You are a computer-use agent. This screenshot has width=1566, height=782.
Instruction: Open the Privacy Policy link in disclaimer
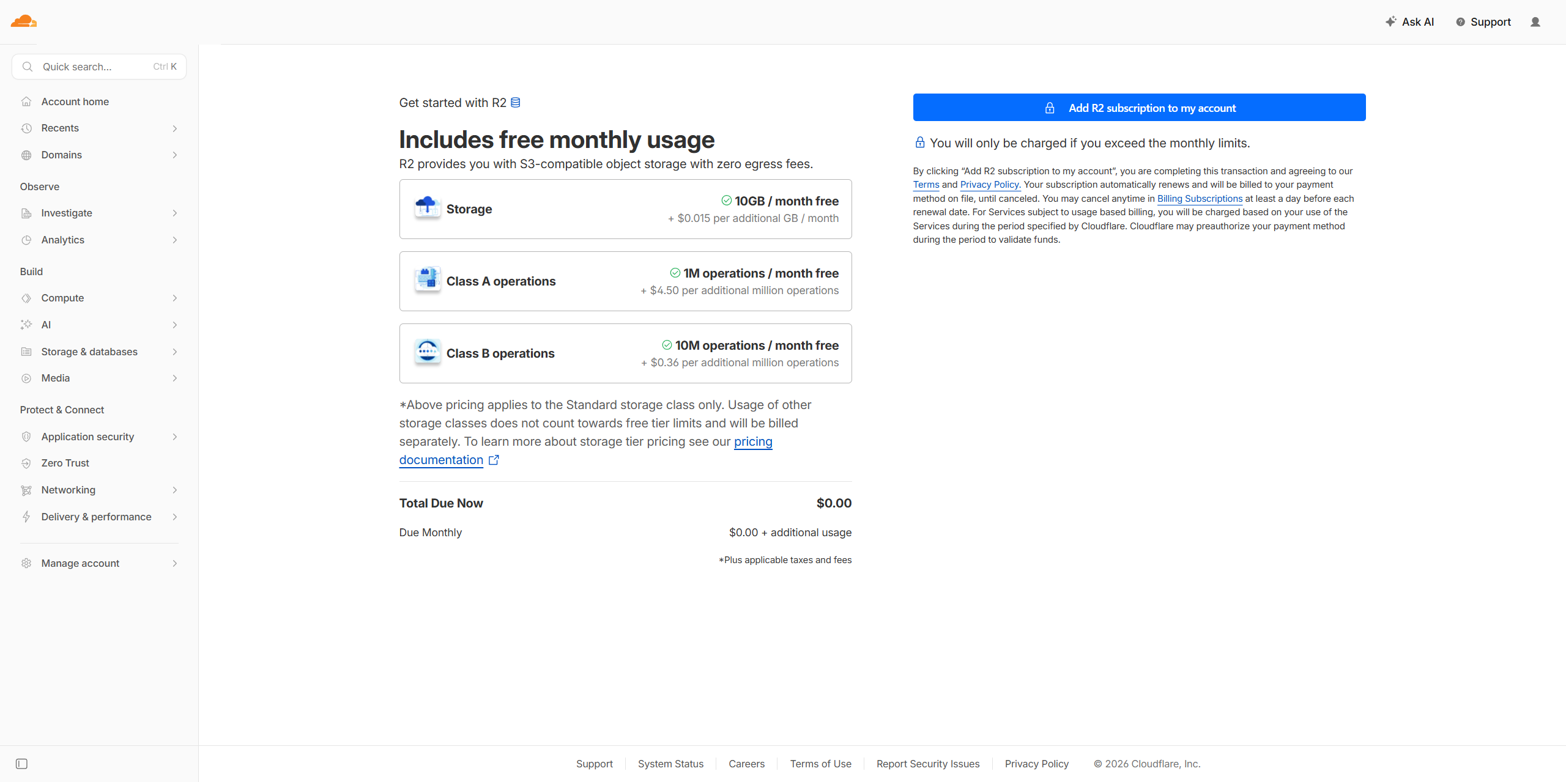click(x=990, y=185)
